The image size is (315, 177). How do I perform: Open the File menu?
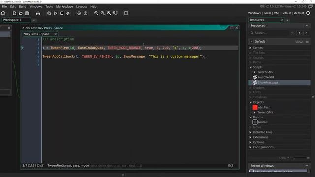(4, 6)
